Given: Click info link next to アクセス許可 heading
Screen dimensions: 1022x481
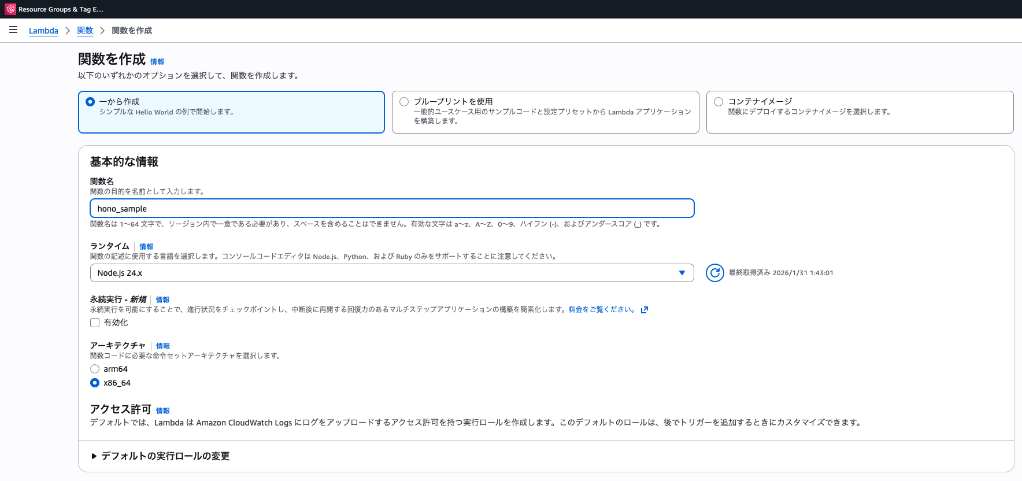Looking at the screenshot, I should pyautogui.click(x=163, y=411).
